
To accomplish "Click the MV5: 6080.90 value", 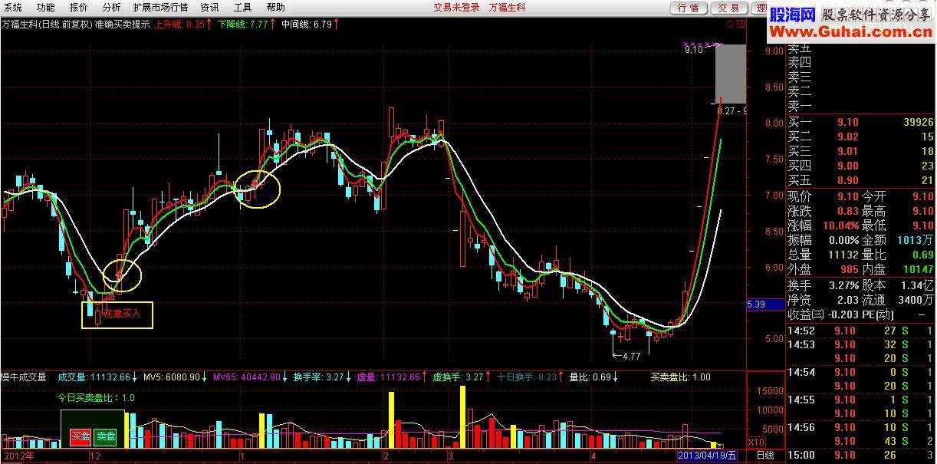I will (x=172, y=377).
